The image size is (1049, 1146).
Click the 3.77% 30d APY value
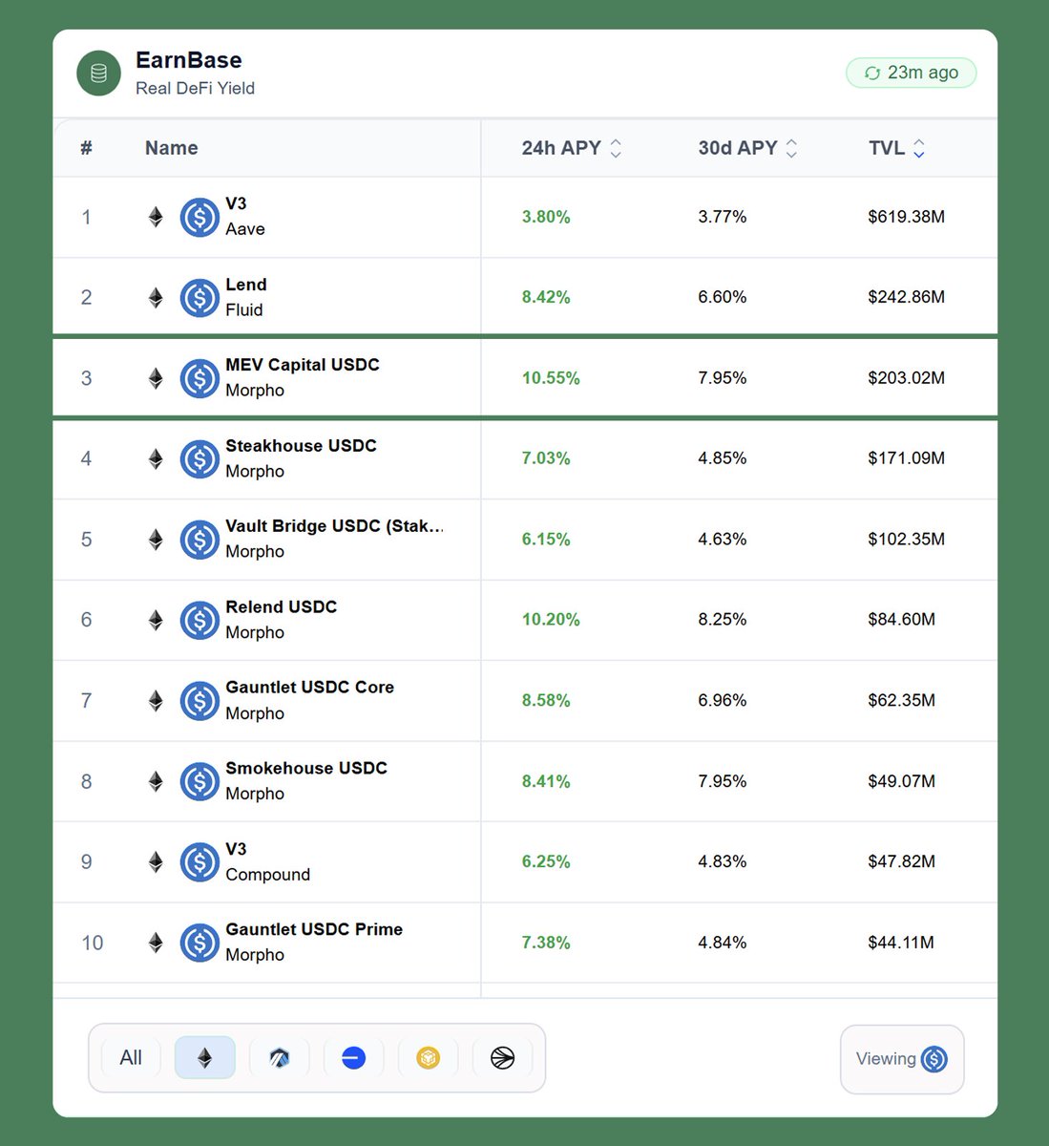click(x=723, y=217)
